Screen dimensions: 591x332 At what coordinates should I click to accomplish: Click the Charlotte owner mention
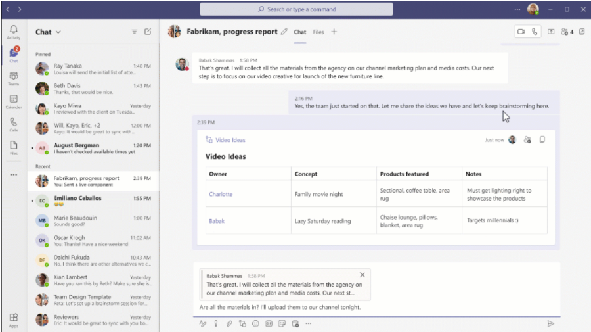[221, 195]
